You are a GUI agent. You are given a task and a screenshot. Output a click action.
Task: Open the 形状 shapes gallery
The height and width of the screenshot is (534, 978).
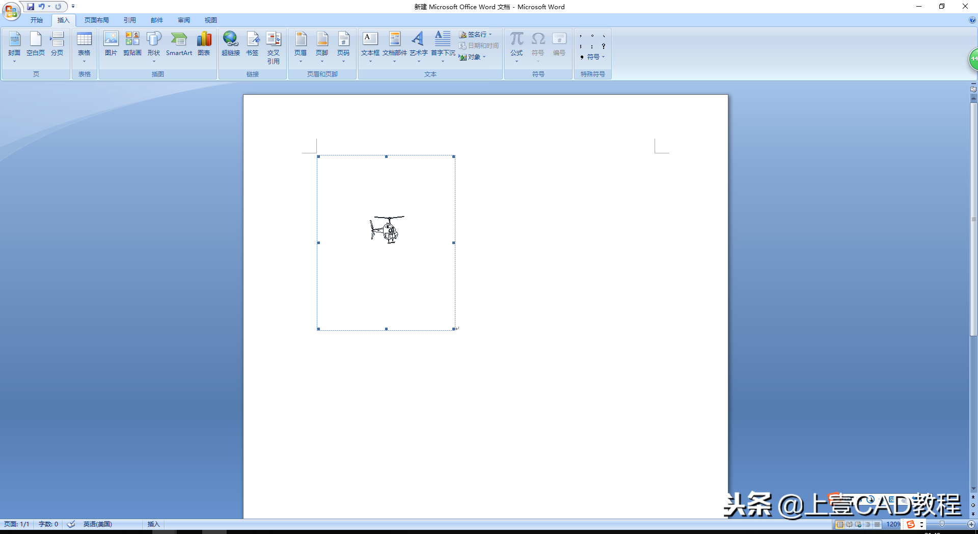coord(154,47)
